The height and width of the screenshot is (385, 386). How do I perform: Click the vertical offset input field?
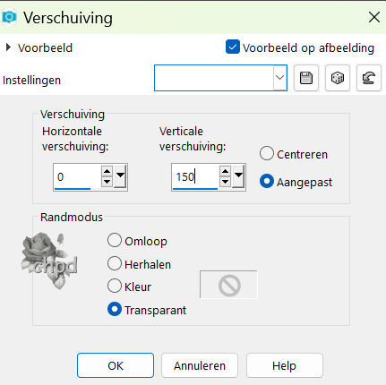coord(195,176)
